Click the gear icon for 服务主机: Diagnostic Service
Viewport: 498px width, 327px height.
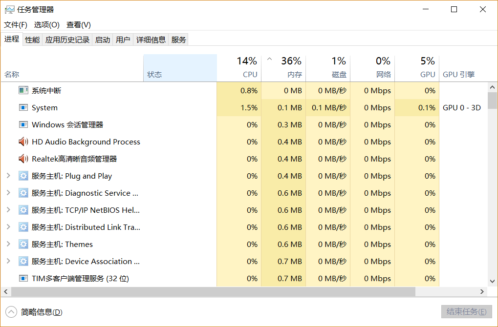pyautogui.click(x=23, y=193)
